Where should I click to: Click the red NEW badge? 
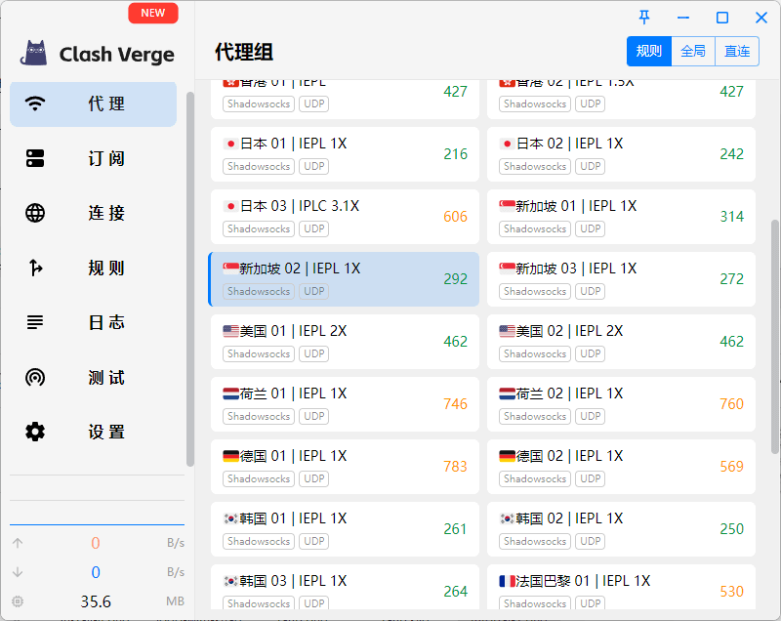coord(153,14)
